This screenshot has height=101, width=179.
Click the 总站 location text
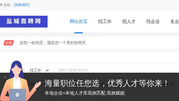(7, 5)
